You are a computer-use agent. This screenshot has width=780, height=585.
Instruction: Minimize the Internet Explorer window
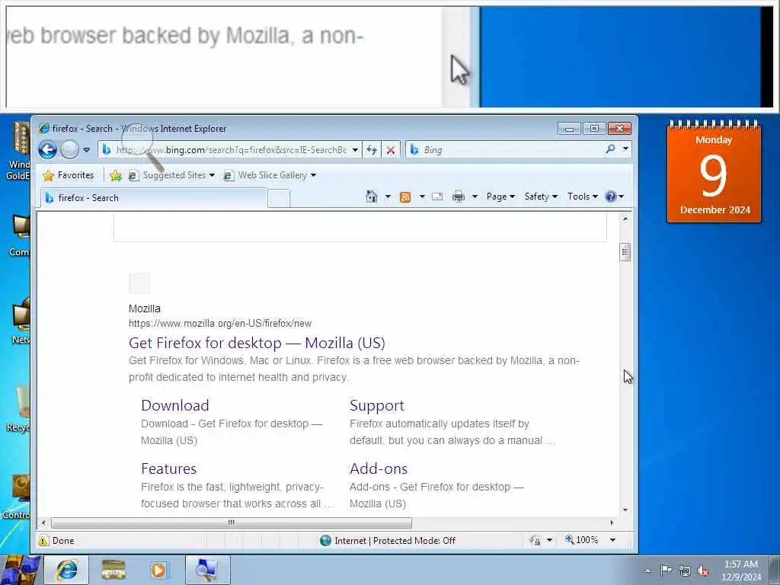pyautogui.click(x=569, y=129)
